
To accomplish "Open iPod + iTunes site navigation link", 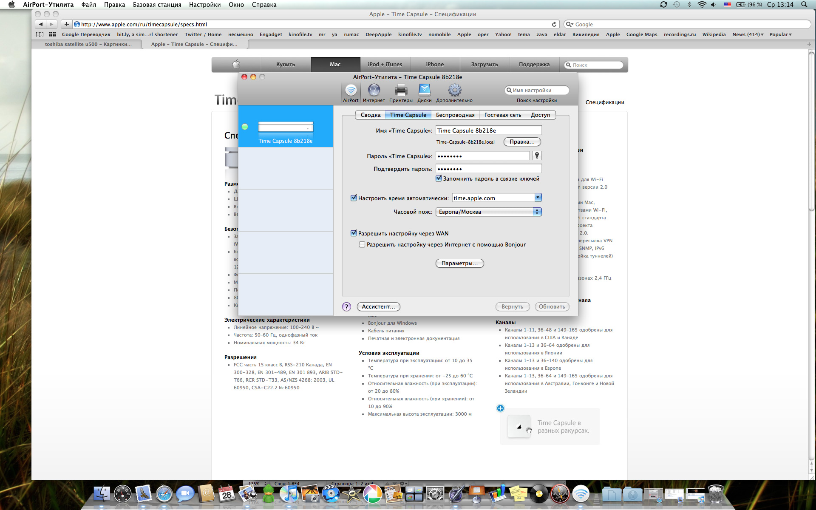I will 385,65.
